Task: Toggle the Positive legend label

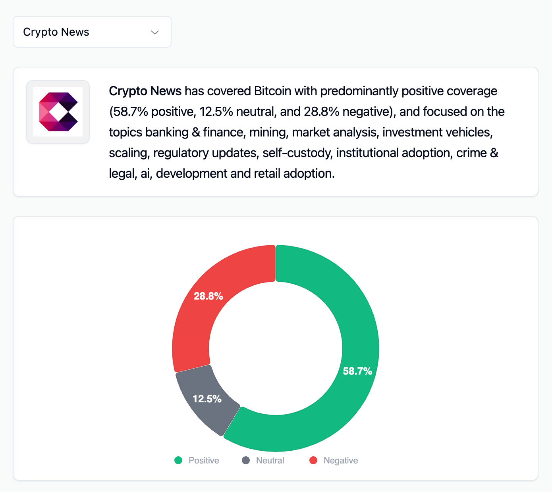Action: [204, 460]
